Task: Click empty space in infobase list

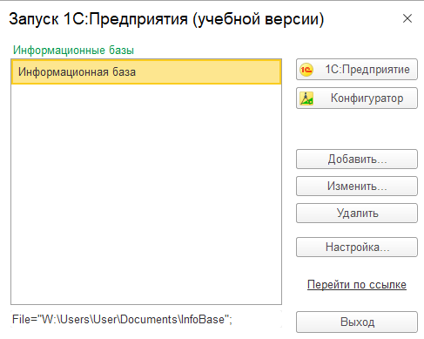Action: tap(146, 194)
